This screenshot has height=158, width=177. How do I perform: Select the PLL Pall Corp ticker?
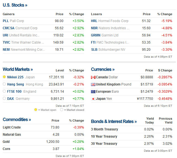(x=13, y=21)
